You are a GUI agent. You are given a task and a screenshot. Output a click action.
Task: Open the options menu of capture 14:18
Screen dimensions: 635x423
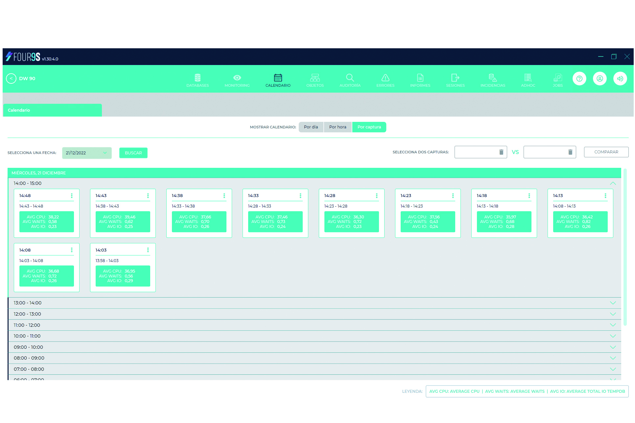coord(529,196)
